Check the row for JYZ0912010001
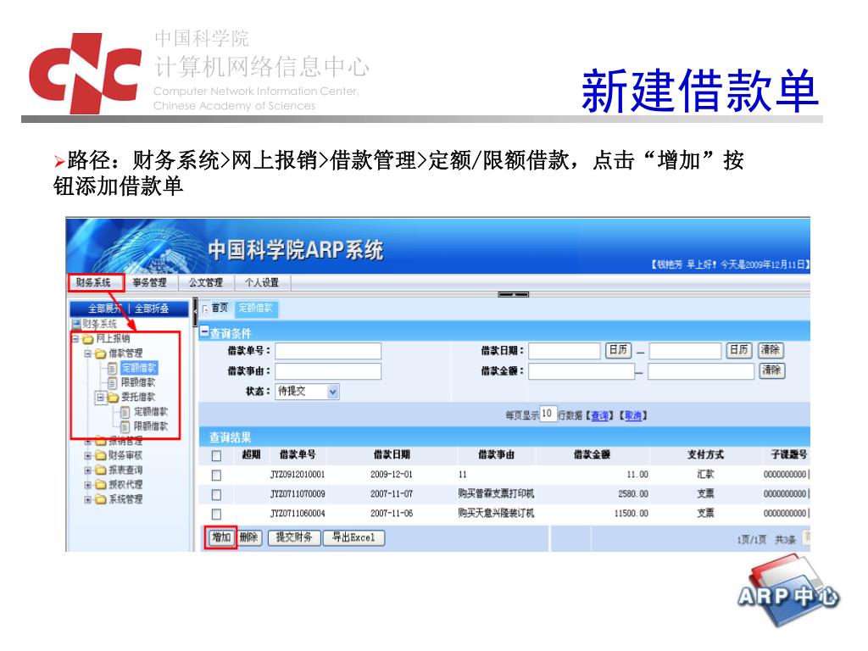The height and width of the screenshot is (651, 868). (216, 475)
